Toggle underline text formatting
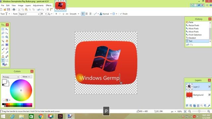This screenshot has height=119, width=212. click(x=63, y=14)
